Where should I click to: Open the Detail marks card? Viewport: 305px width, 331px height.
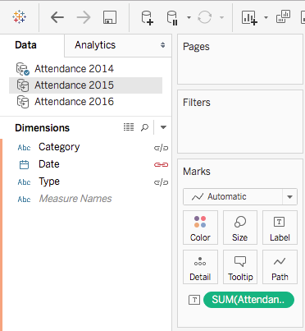coord(200,267)
